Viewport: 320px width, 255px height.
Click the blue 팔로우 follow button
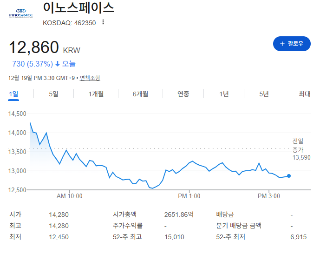pyautogui.click(x=292, y=44)
